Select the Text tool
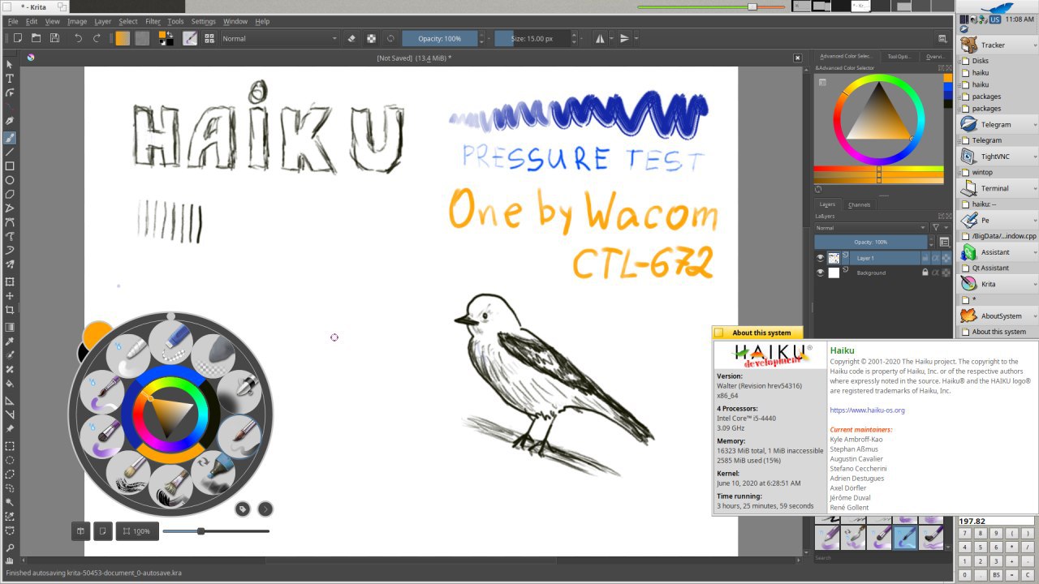The image size is (1039, 584). pyautogui.click(x=10, y=79)
